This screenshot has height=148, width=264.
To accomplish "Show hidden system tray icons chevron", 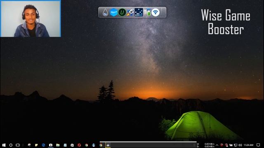I will coord(217,145).
